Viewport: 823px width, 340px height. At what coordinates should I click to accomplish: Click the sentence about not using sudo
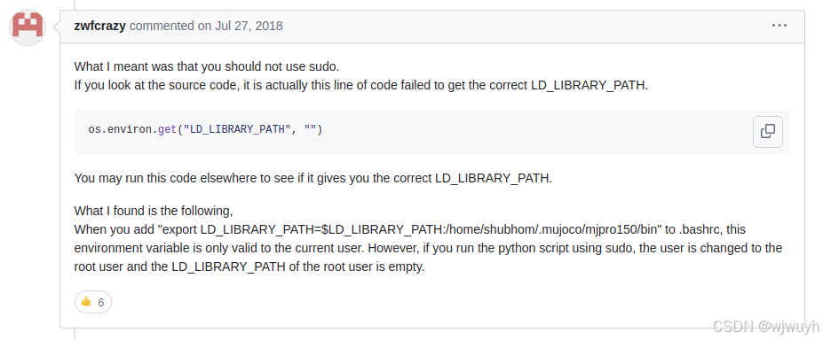click(x=207, y=67)
